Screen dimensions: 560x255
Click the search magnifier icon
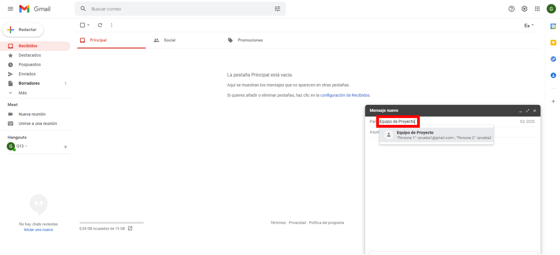(x=83, y=9)
